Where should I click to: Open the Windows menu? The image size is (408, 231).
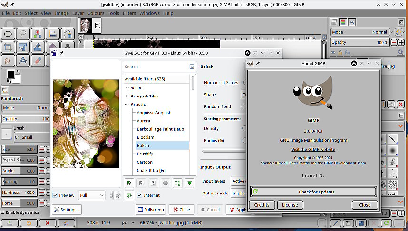149,13
